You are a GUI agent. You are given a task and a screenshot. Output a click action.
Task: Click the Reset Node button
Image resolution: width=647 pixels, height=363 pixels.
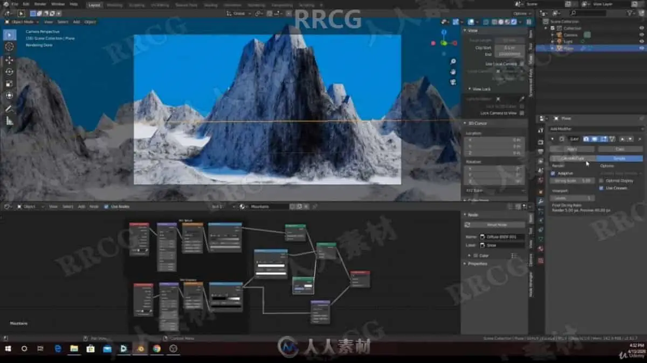pyautogui.click(x=494, y=225)
